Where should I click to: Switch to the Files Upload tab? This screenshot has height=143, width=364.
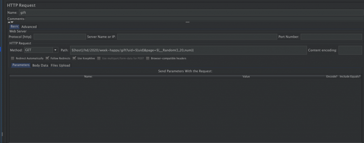coord(60,65)
